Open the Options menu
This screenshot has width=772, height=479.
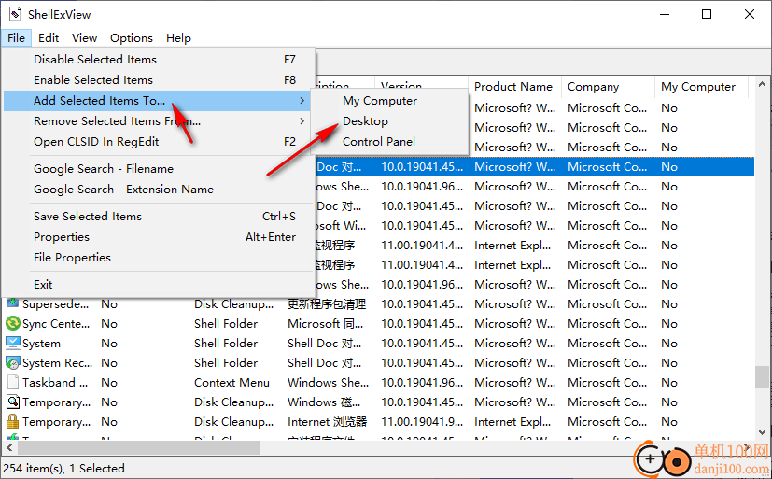pyautogui.click(x=132, y=38)
